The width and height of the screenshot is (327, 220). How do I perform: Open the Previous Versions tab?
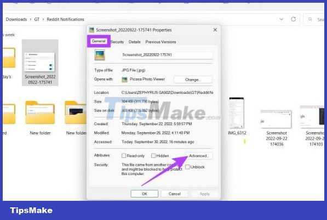[x=160, y=42]
